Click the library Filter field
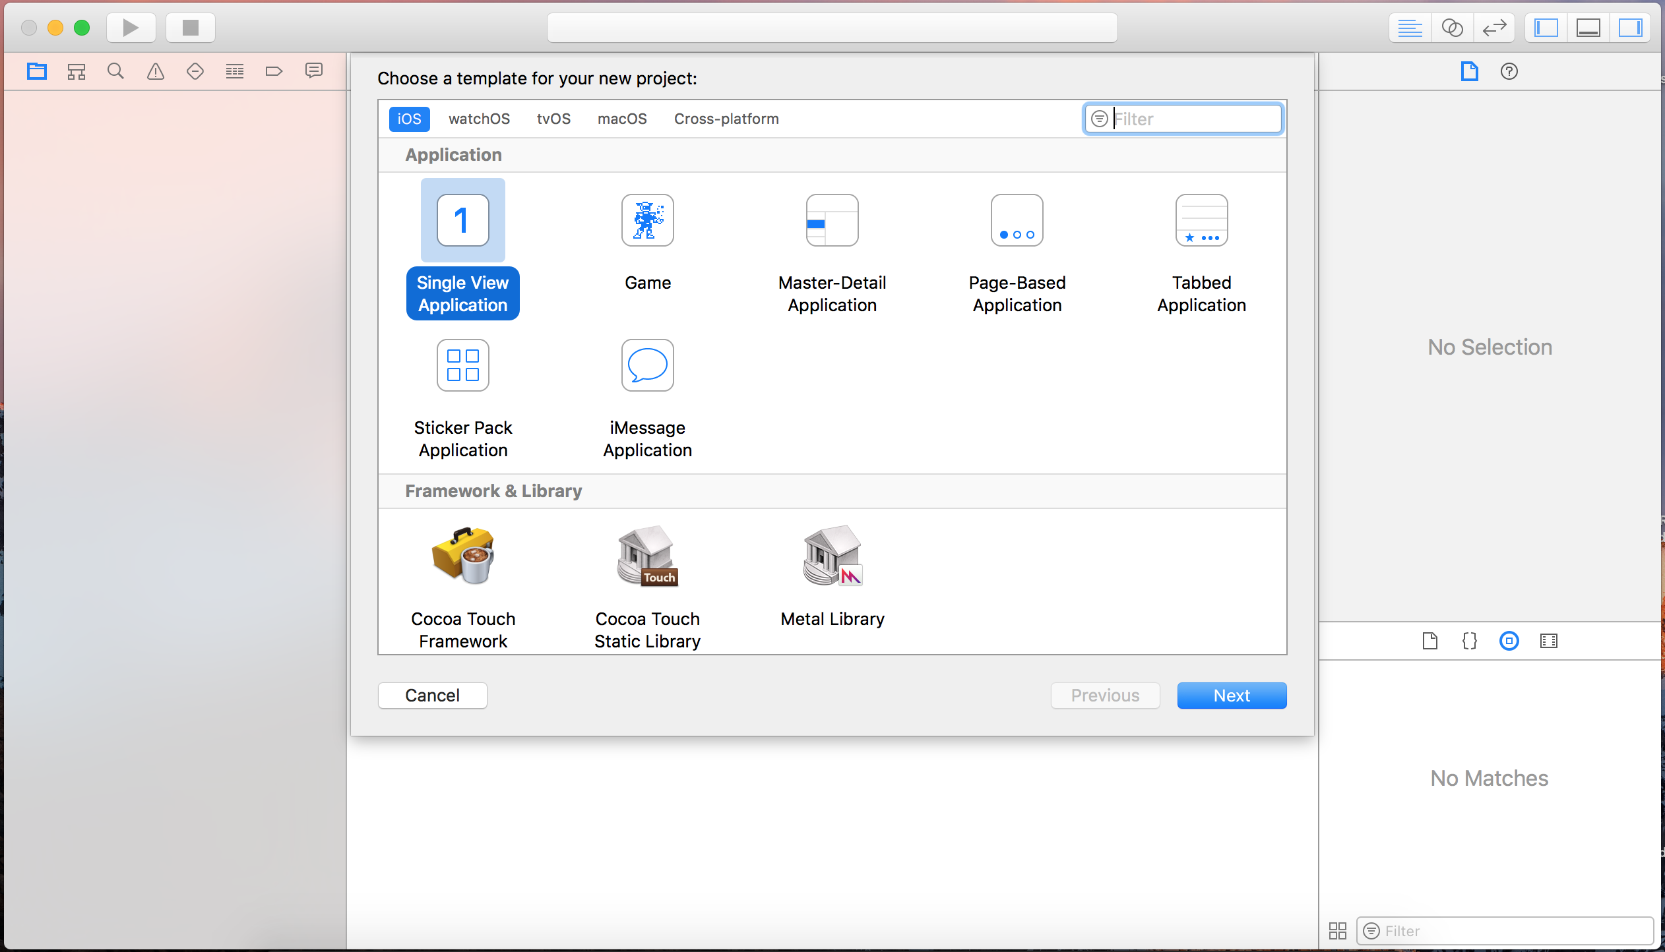 point(1505,931)
